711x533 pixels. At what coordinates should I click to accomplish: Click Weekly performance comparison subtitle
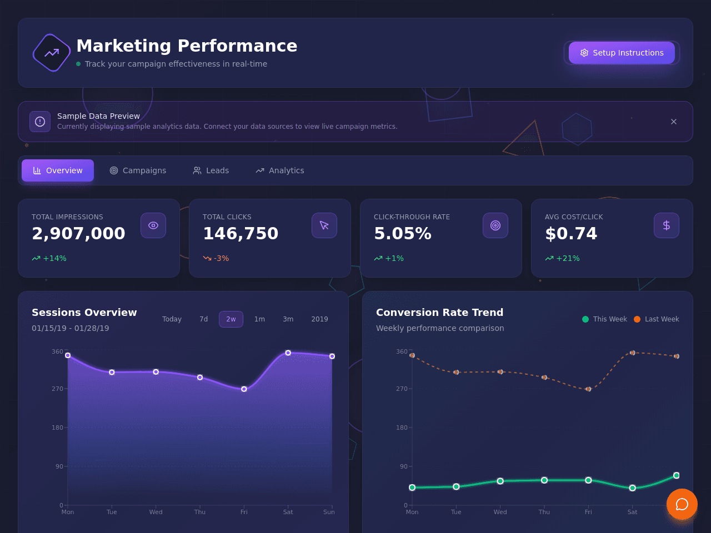440,328
